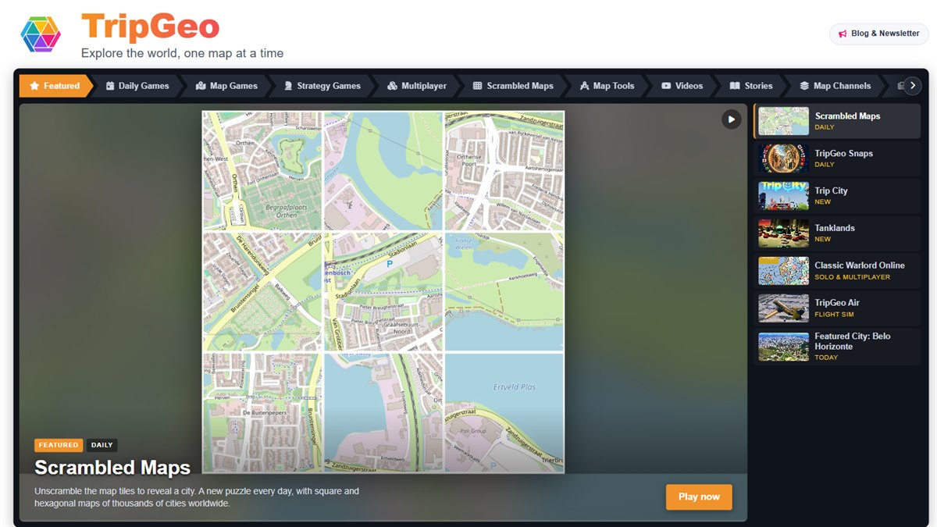Click the book icon on Stories tab
Viewport: 937px width, 527px height.
pyautogui.click(x=735, y=86)
